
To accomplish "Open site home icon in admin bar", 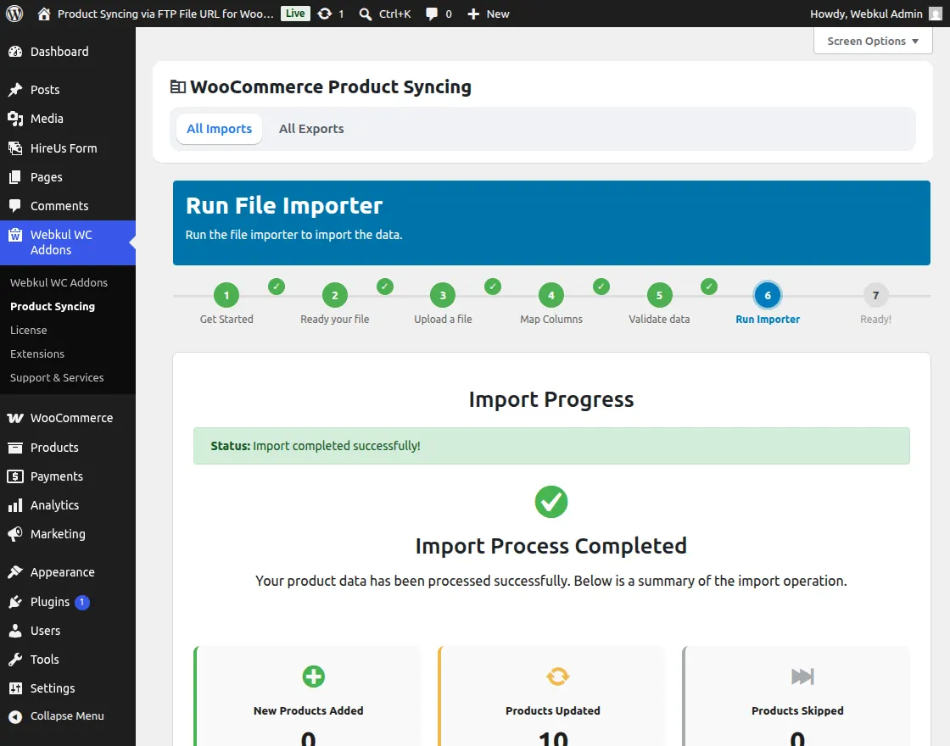I will point(43,14).
